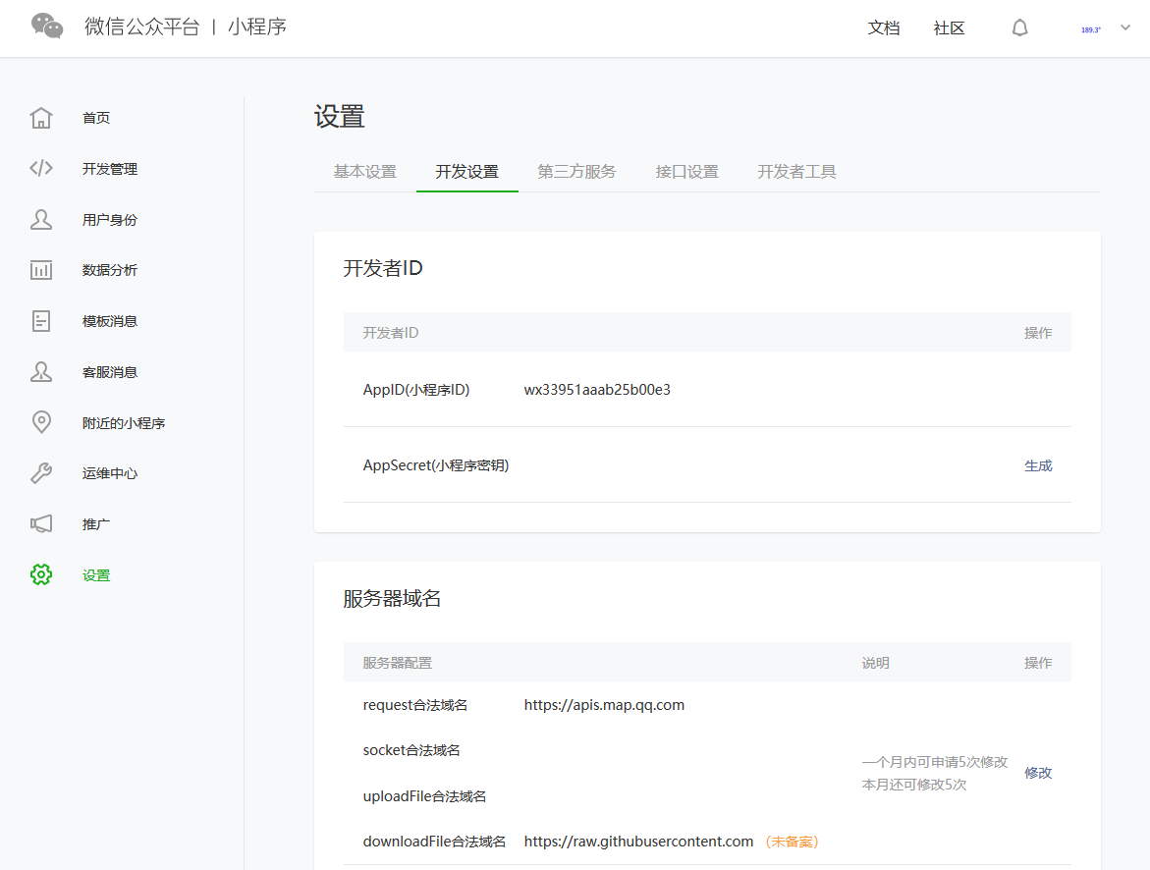Expand the account dropdown arrow
The height and width of the screenshot is (870, 1150).
click(x=1125, y=28)
